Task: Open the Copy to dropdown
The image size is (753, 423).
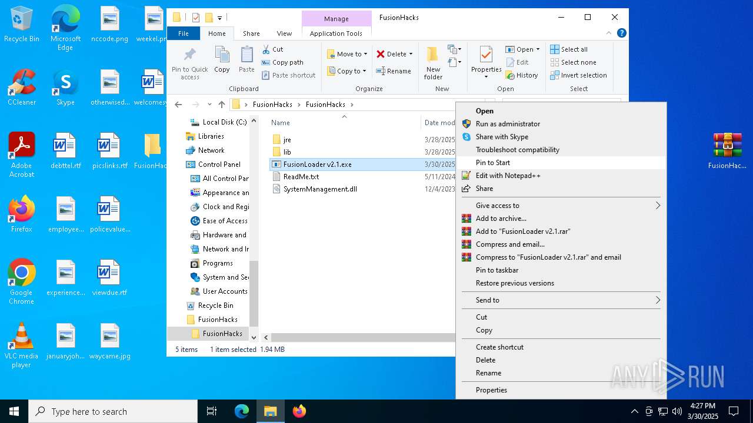Action: click(347, 71)
